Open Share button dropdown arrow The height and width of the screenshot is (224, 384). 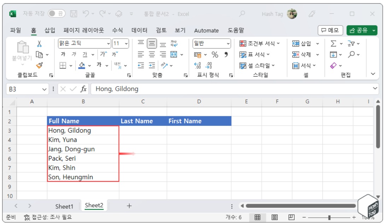[374, 30]
